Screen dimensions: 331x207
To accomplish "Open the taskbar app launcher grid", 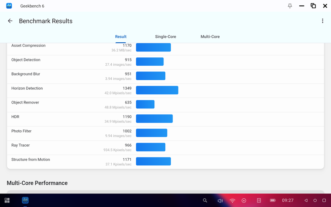I will tap(7, 200).
